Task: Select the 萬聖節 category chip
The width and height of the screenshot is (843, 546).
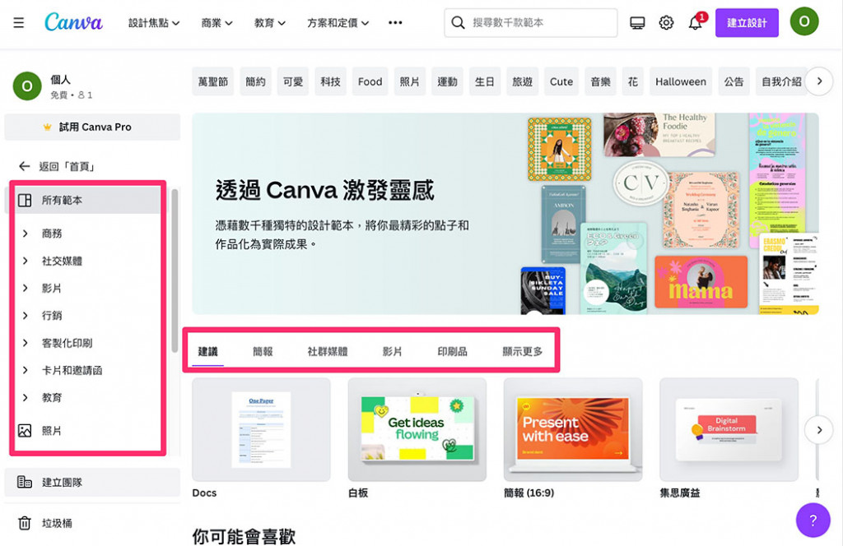Action: pos(213,81)
